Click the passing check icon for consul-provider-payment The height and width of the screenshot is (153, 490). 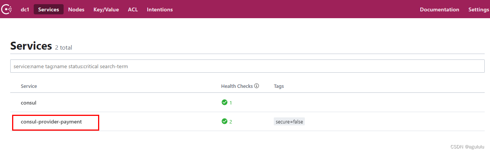(224, 121)
